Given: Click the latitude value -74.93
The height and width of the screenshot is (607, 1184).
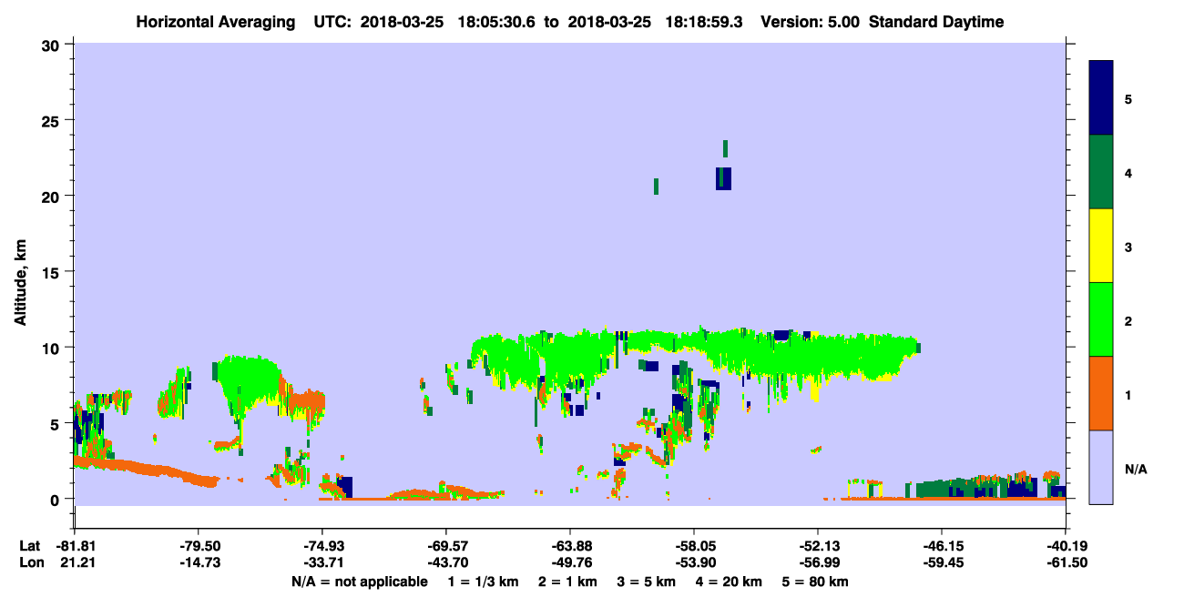Looking at the screenshot, I should point(322,546).
